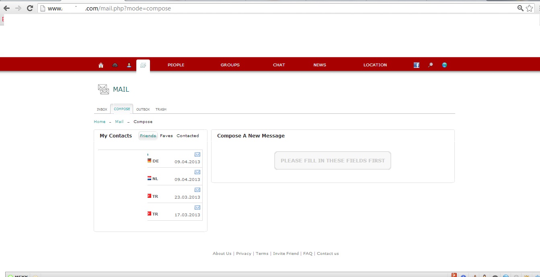This screenshot has width=540, height=277.
Task: Open the Trash tab
Action: click(161, 109)
